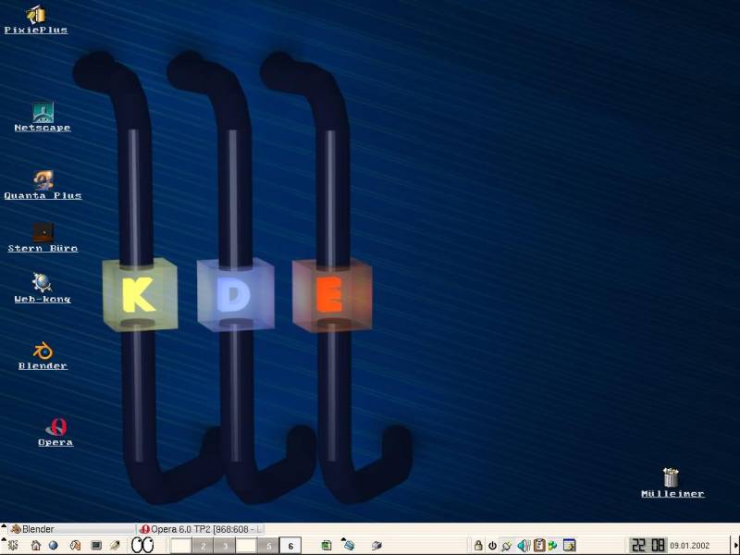
Task: Switch to virtual desktop 3 in pager
Action: point(225,546)
